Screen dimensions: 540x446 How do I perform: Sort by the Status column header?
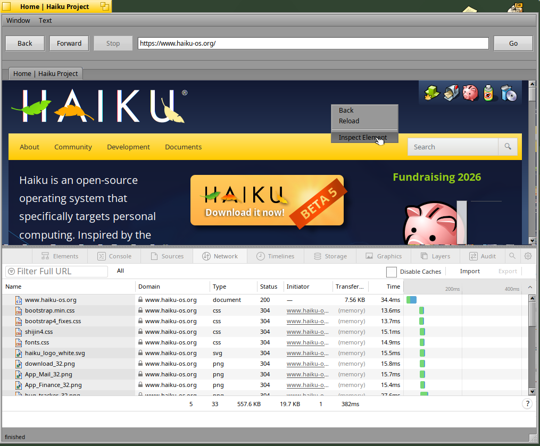coord(269,287)
